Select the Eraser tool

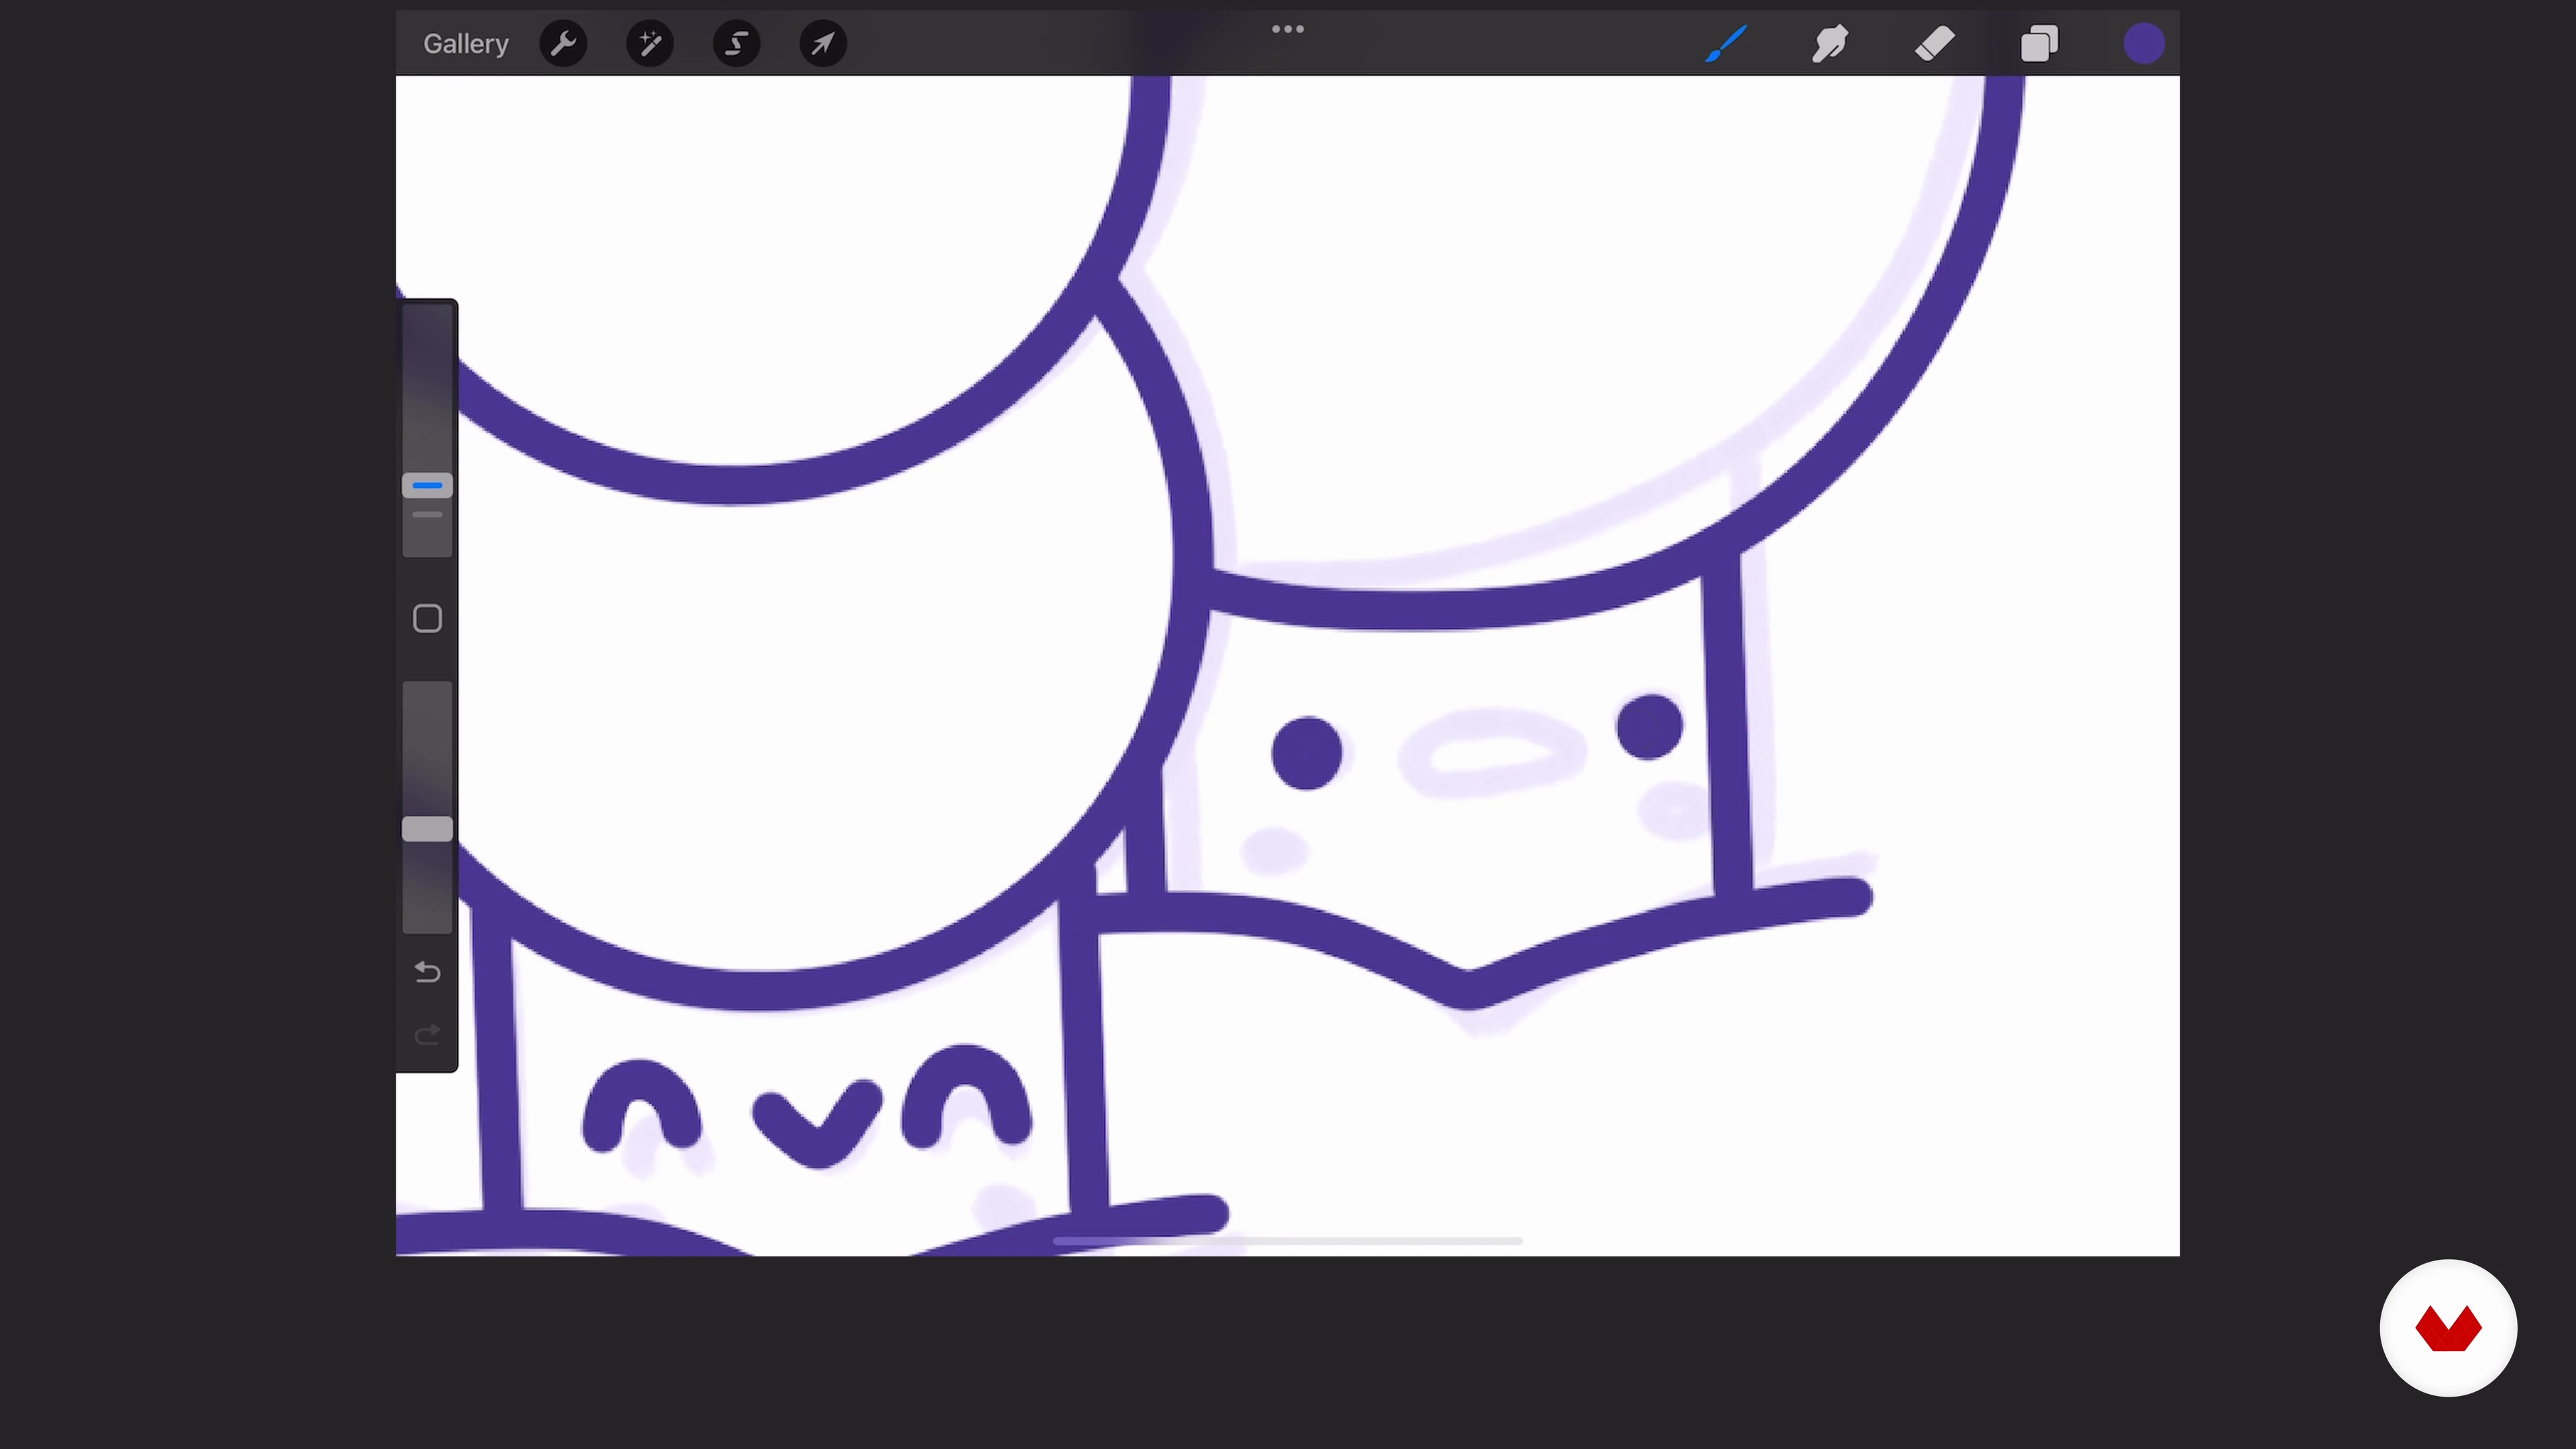click(1935, 44)
